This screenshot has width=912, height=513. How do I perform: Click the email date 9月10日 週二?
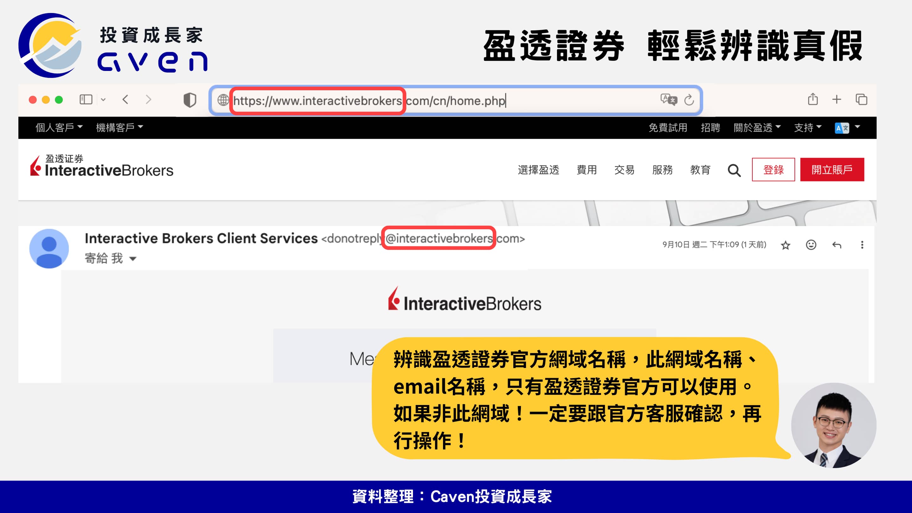tap(714, 245)
